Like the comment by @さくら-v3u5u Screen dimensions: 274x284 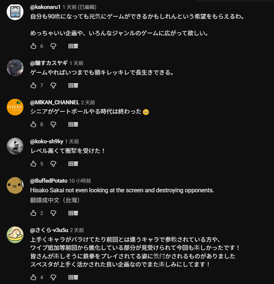(34, 277)
